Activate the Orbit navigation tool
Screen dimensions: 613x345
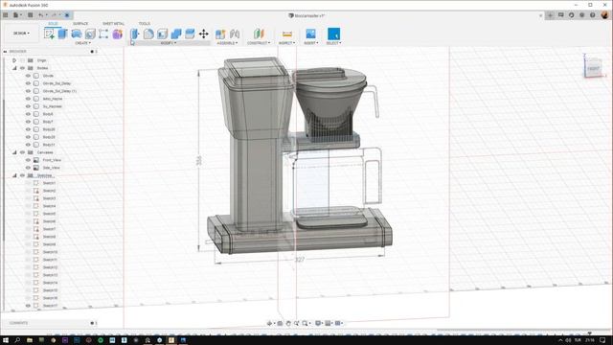[x=269, y=323]
